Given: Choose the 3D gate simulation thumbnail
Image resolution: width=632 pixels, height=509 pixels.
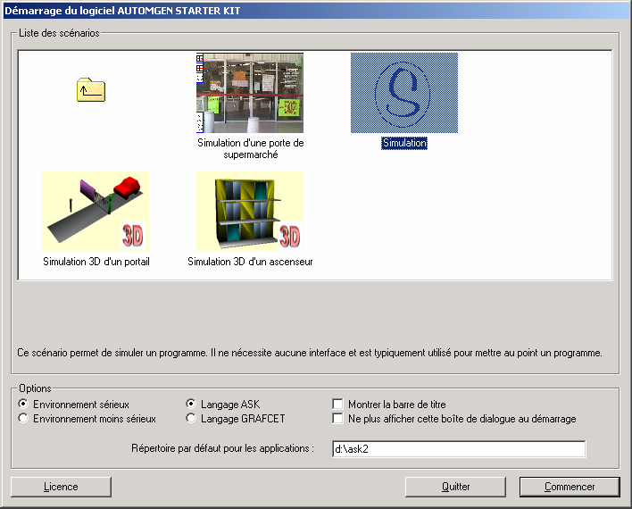Looking at the screenshot, I should pos(96,212).
